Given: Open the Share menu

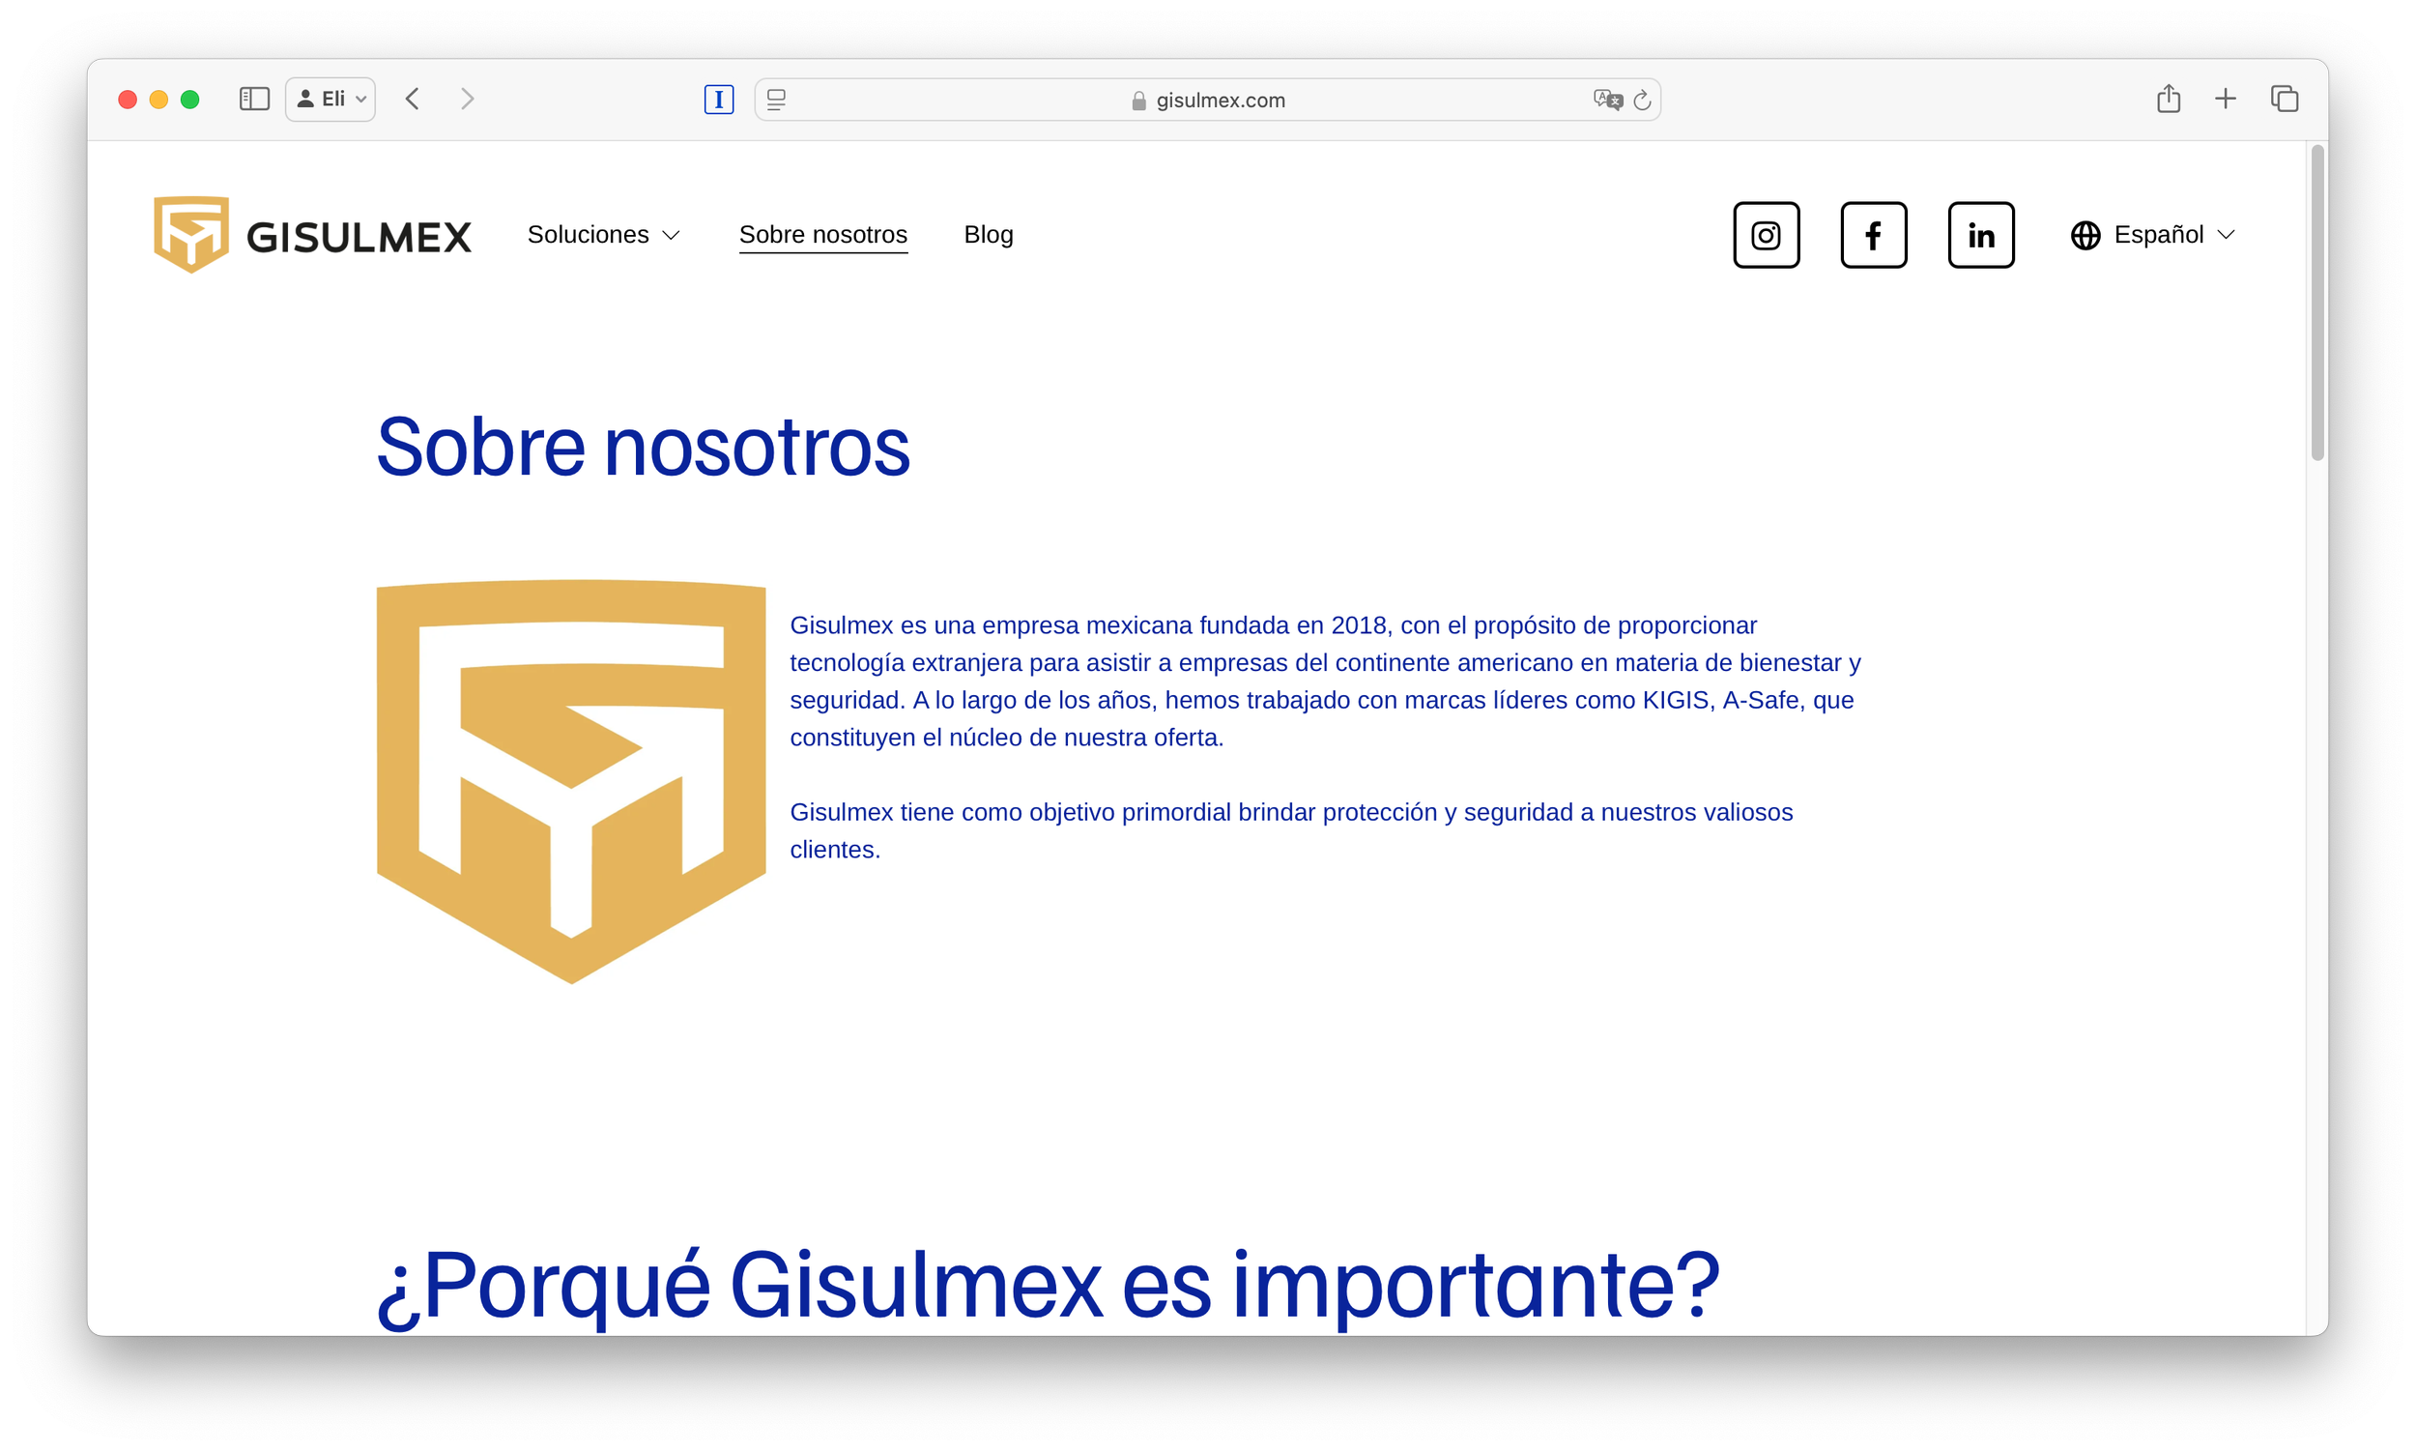Looking at the screenshot, I should (x=2168, y=98).
